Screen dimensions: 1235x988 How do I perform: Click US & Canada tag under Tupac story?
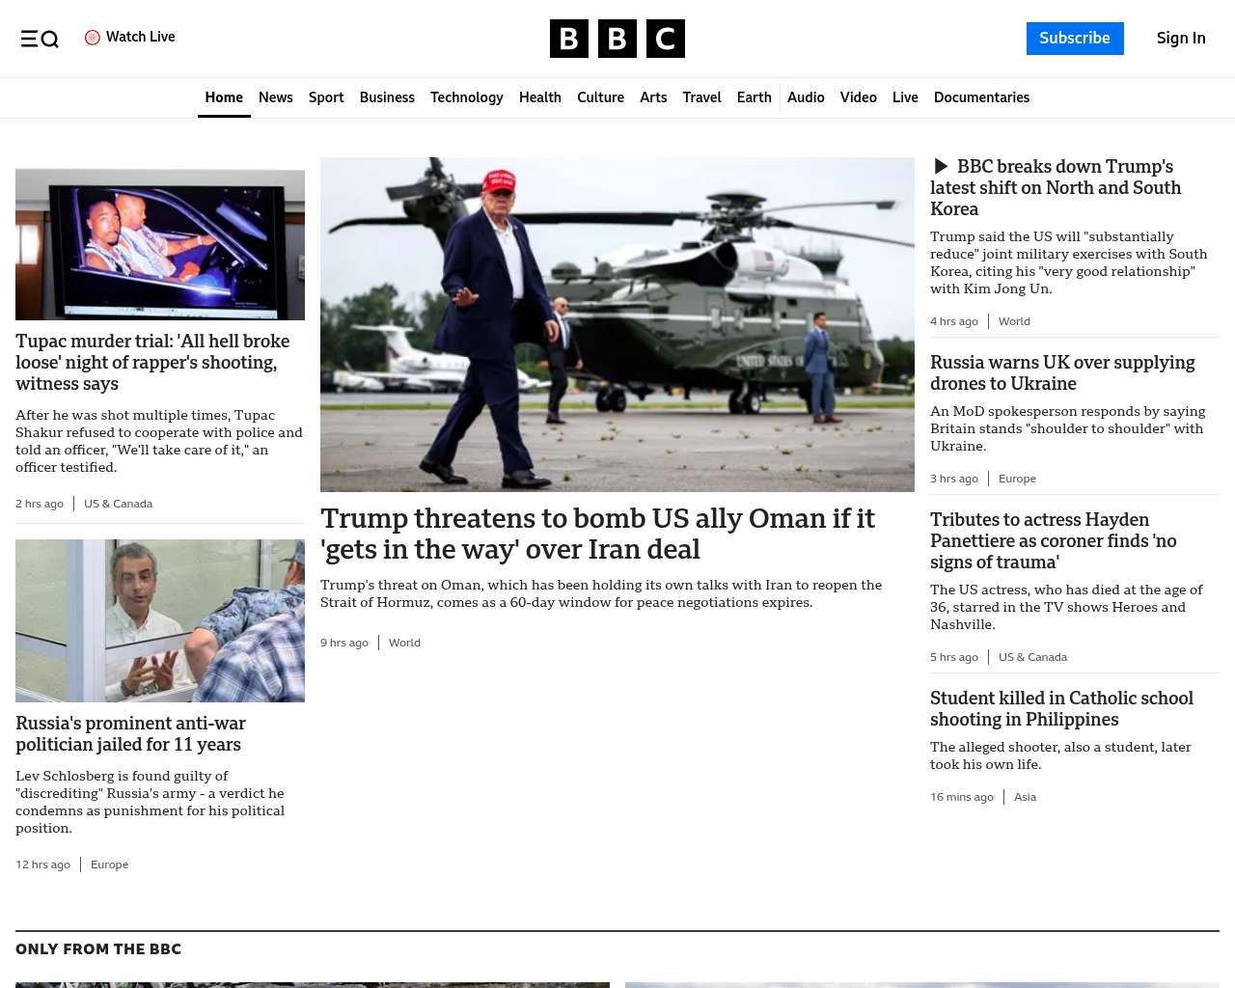point(118,504)
